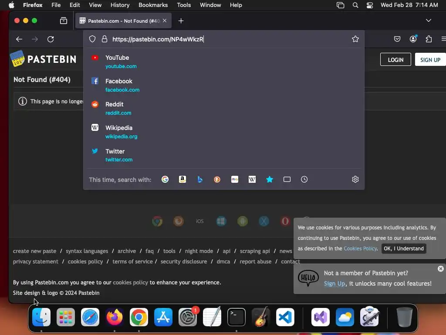Open Visual Studio Code from the Dock
Screen dimensions: 446x335
tap(285, 317)
